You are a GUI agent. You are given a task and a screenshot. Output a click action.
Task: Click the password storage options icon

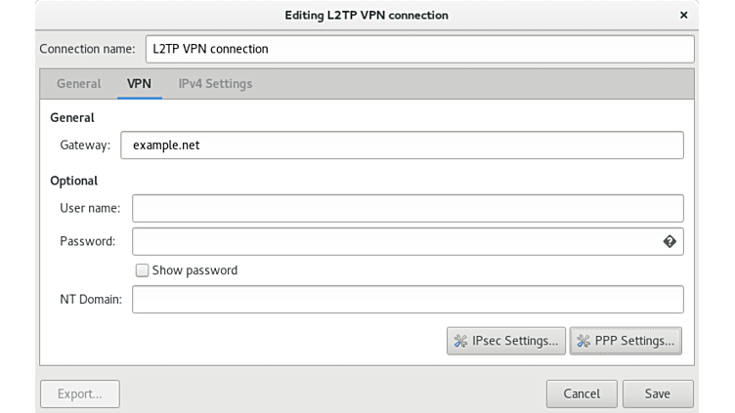point(670,241)
